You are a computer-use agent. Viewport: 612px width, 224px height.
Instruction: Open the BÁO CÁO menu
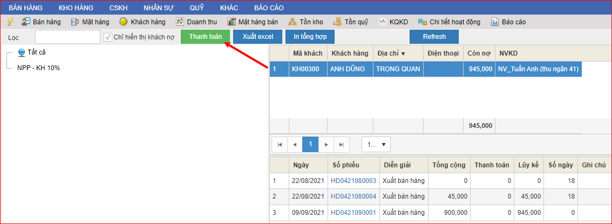pyautogui.click(x=269, y=8)
